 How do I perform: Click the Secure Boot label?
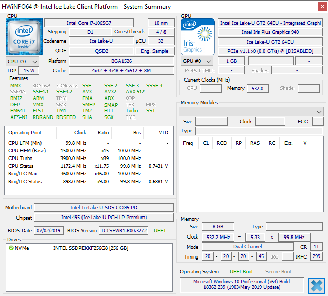click(278, 272)
